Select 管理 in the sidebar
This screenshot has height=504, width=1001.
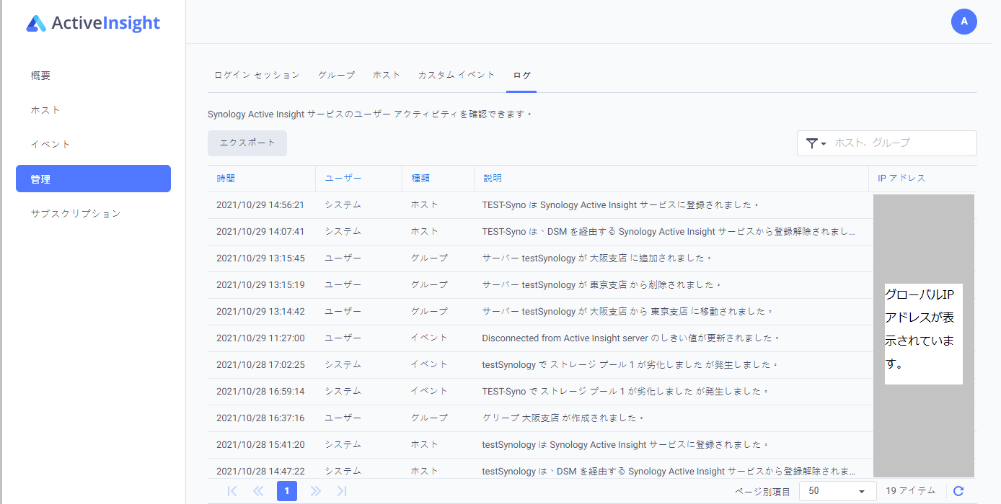93,179
